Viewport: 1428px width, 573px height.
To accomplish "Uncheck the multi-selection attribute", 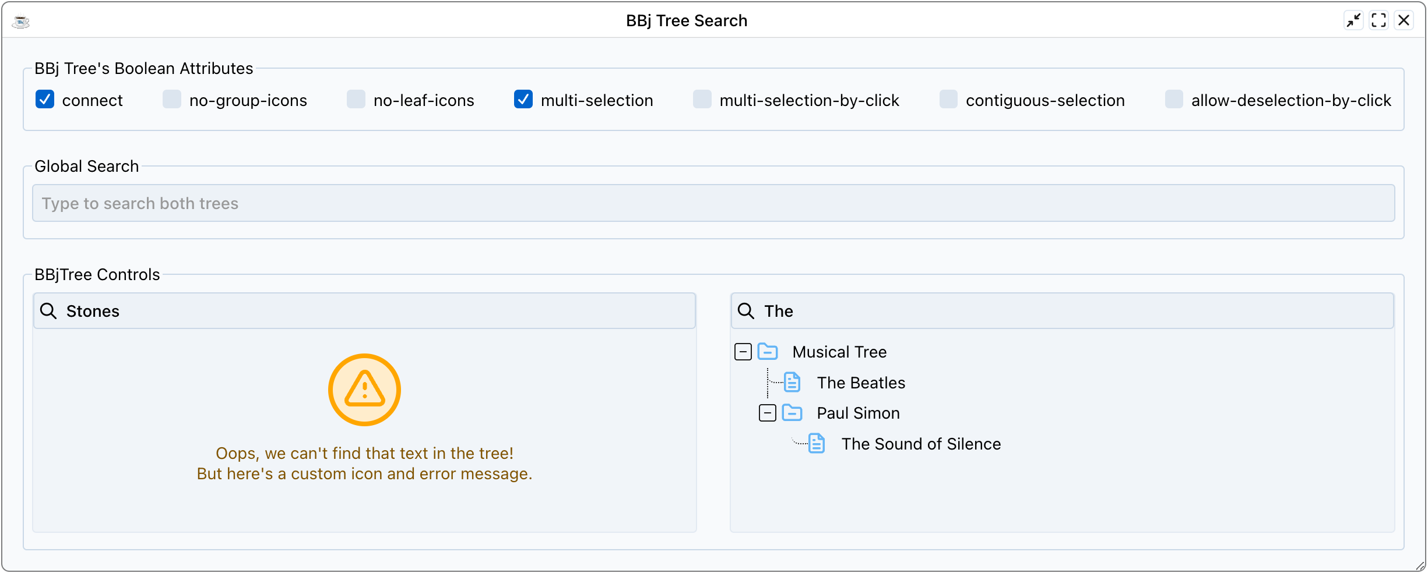I will 522,100.
